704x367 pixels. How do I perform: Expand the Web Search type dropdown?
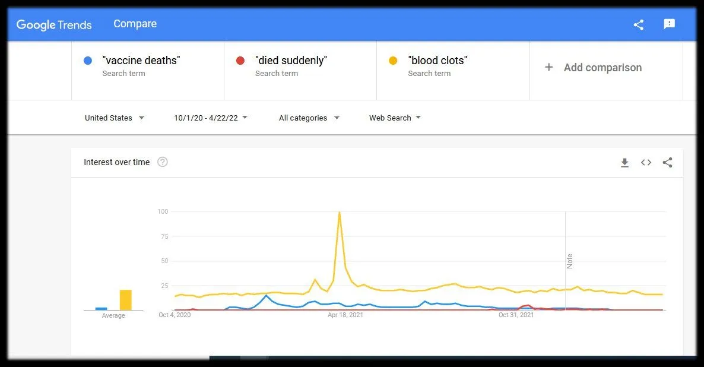(395, 118)
